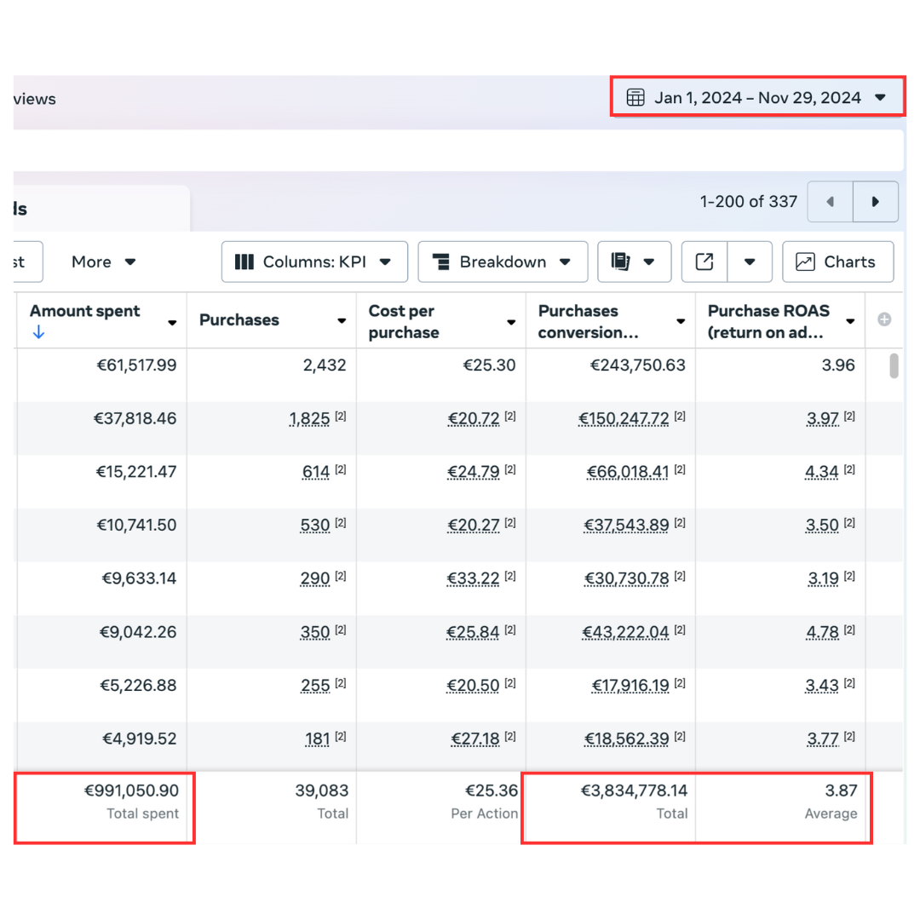Viewport: 920px width, 920px height.
Task: Expand the Breakdown menu
Action: coord(503,262)
